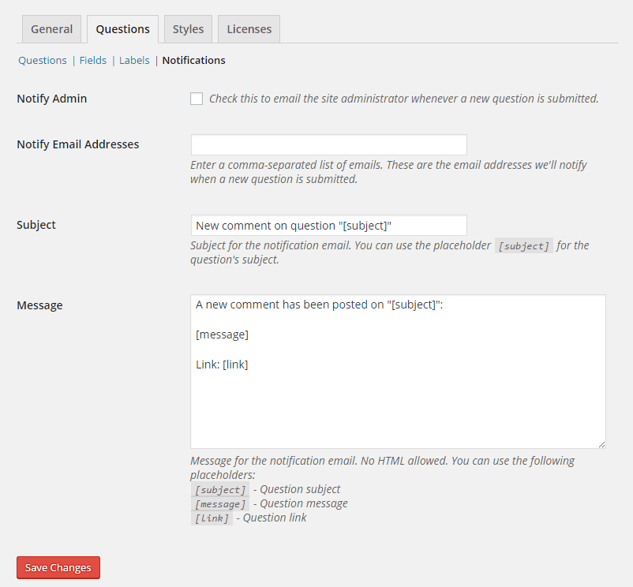Click into the Subject text field
Viewport: 633px width, 587px height.
tap(328, 225)
